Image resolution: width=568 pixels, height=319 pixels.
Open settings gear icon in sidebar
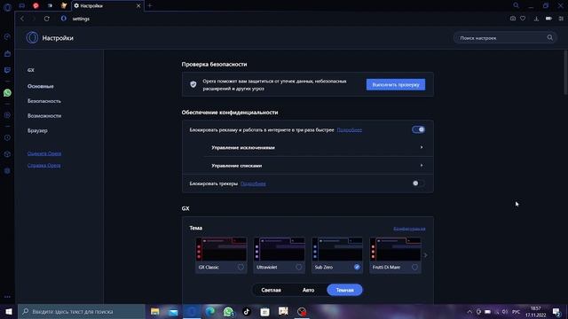pyautogui.click(x=7, y=171)
